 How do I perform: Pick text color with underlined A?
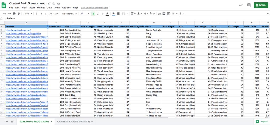(x=107, y=14)
